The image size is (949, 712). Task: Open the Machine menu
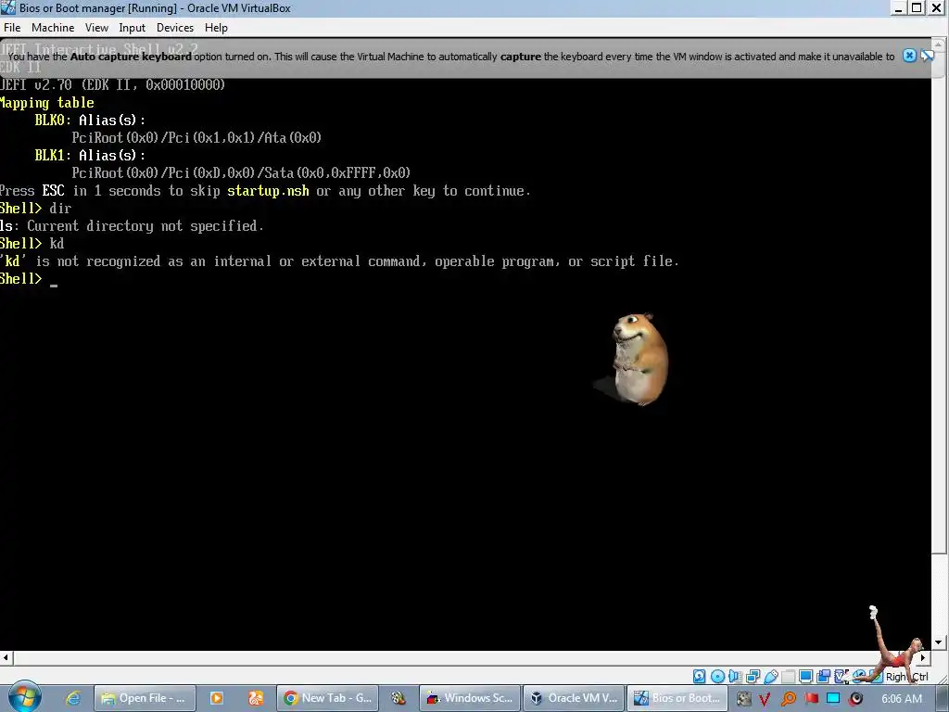coord(53,28)
